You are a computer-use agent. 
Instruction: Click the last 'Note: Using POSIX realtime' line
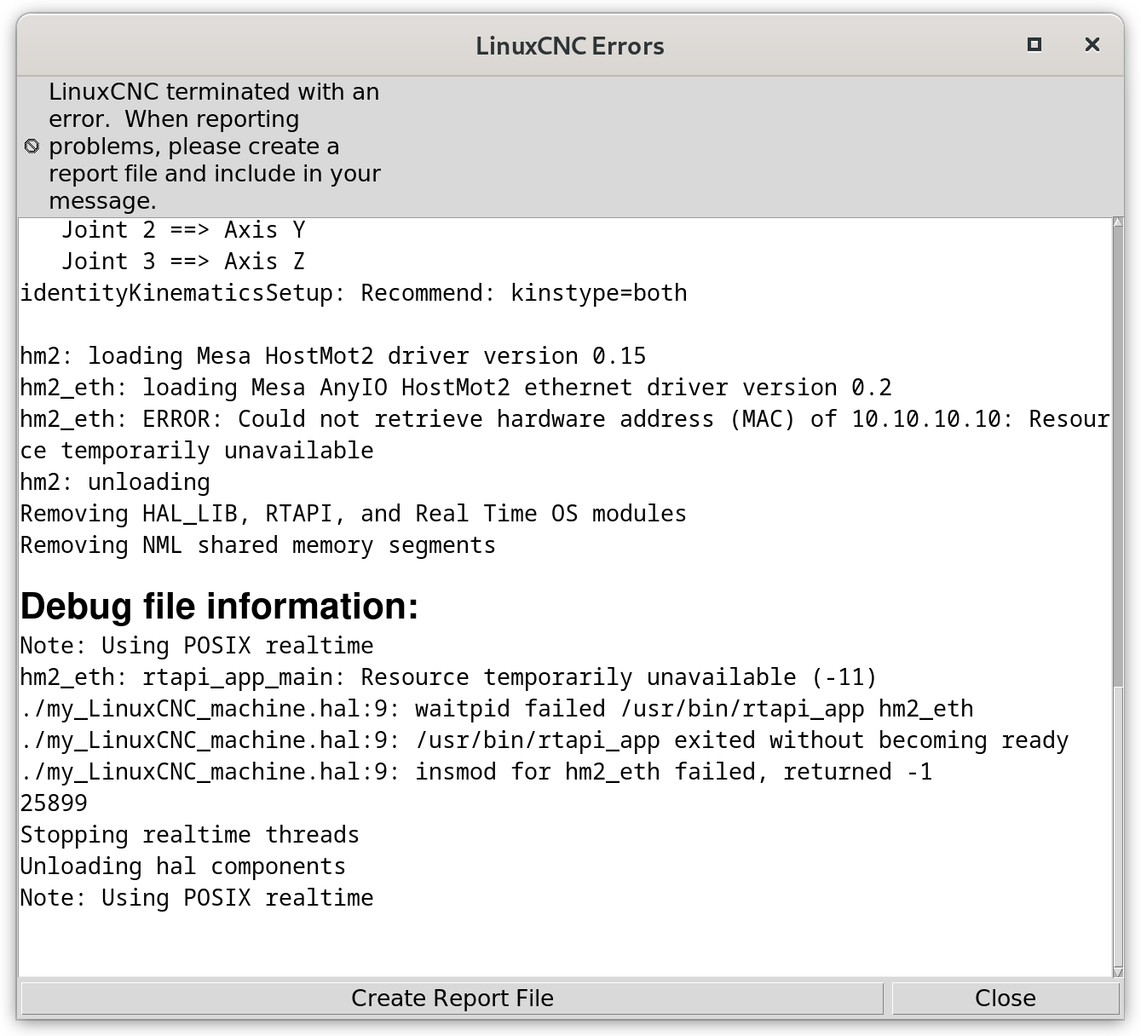(197, 898)
